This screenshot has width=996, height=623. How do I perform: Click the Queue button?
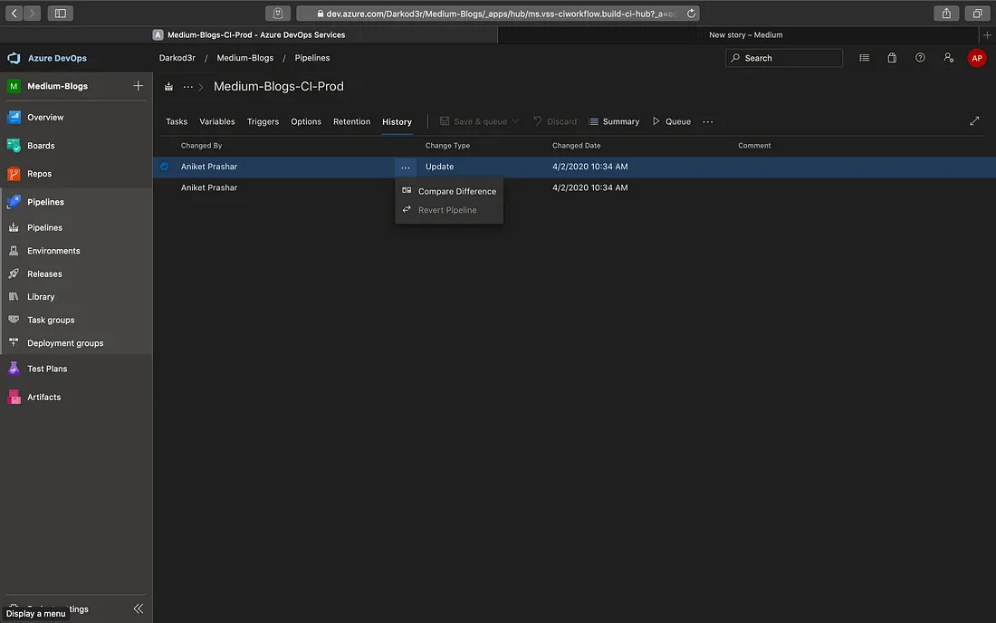tap(672, 121)
